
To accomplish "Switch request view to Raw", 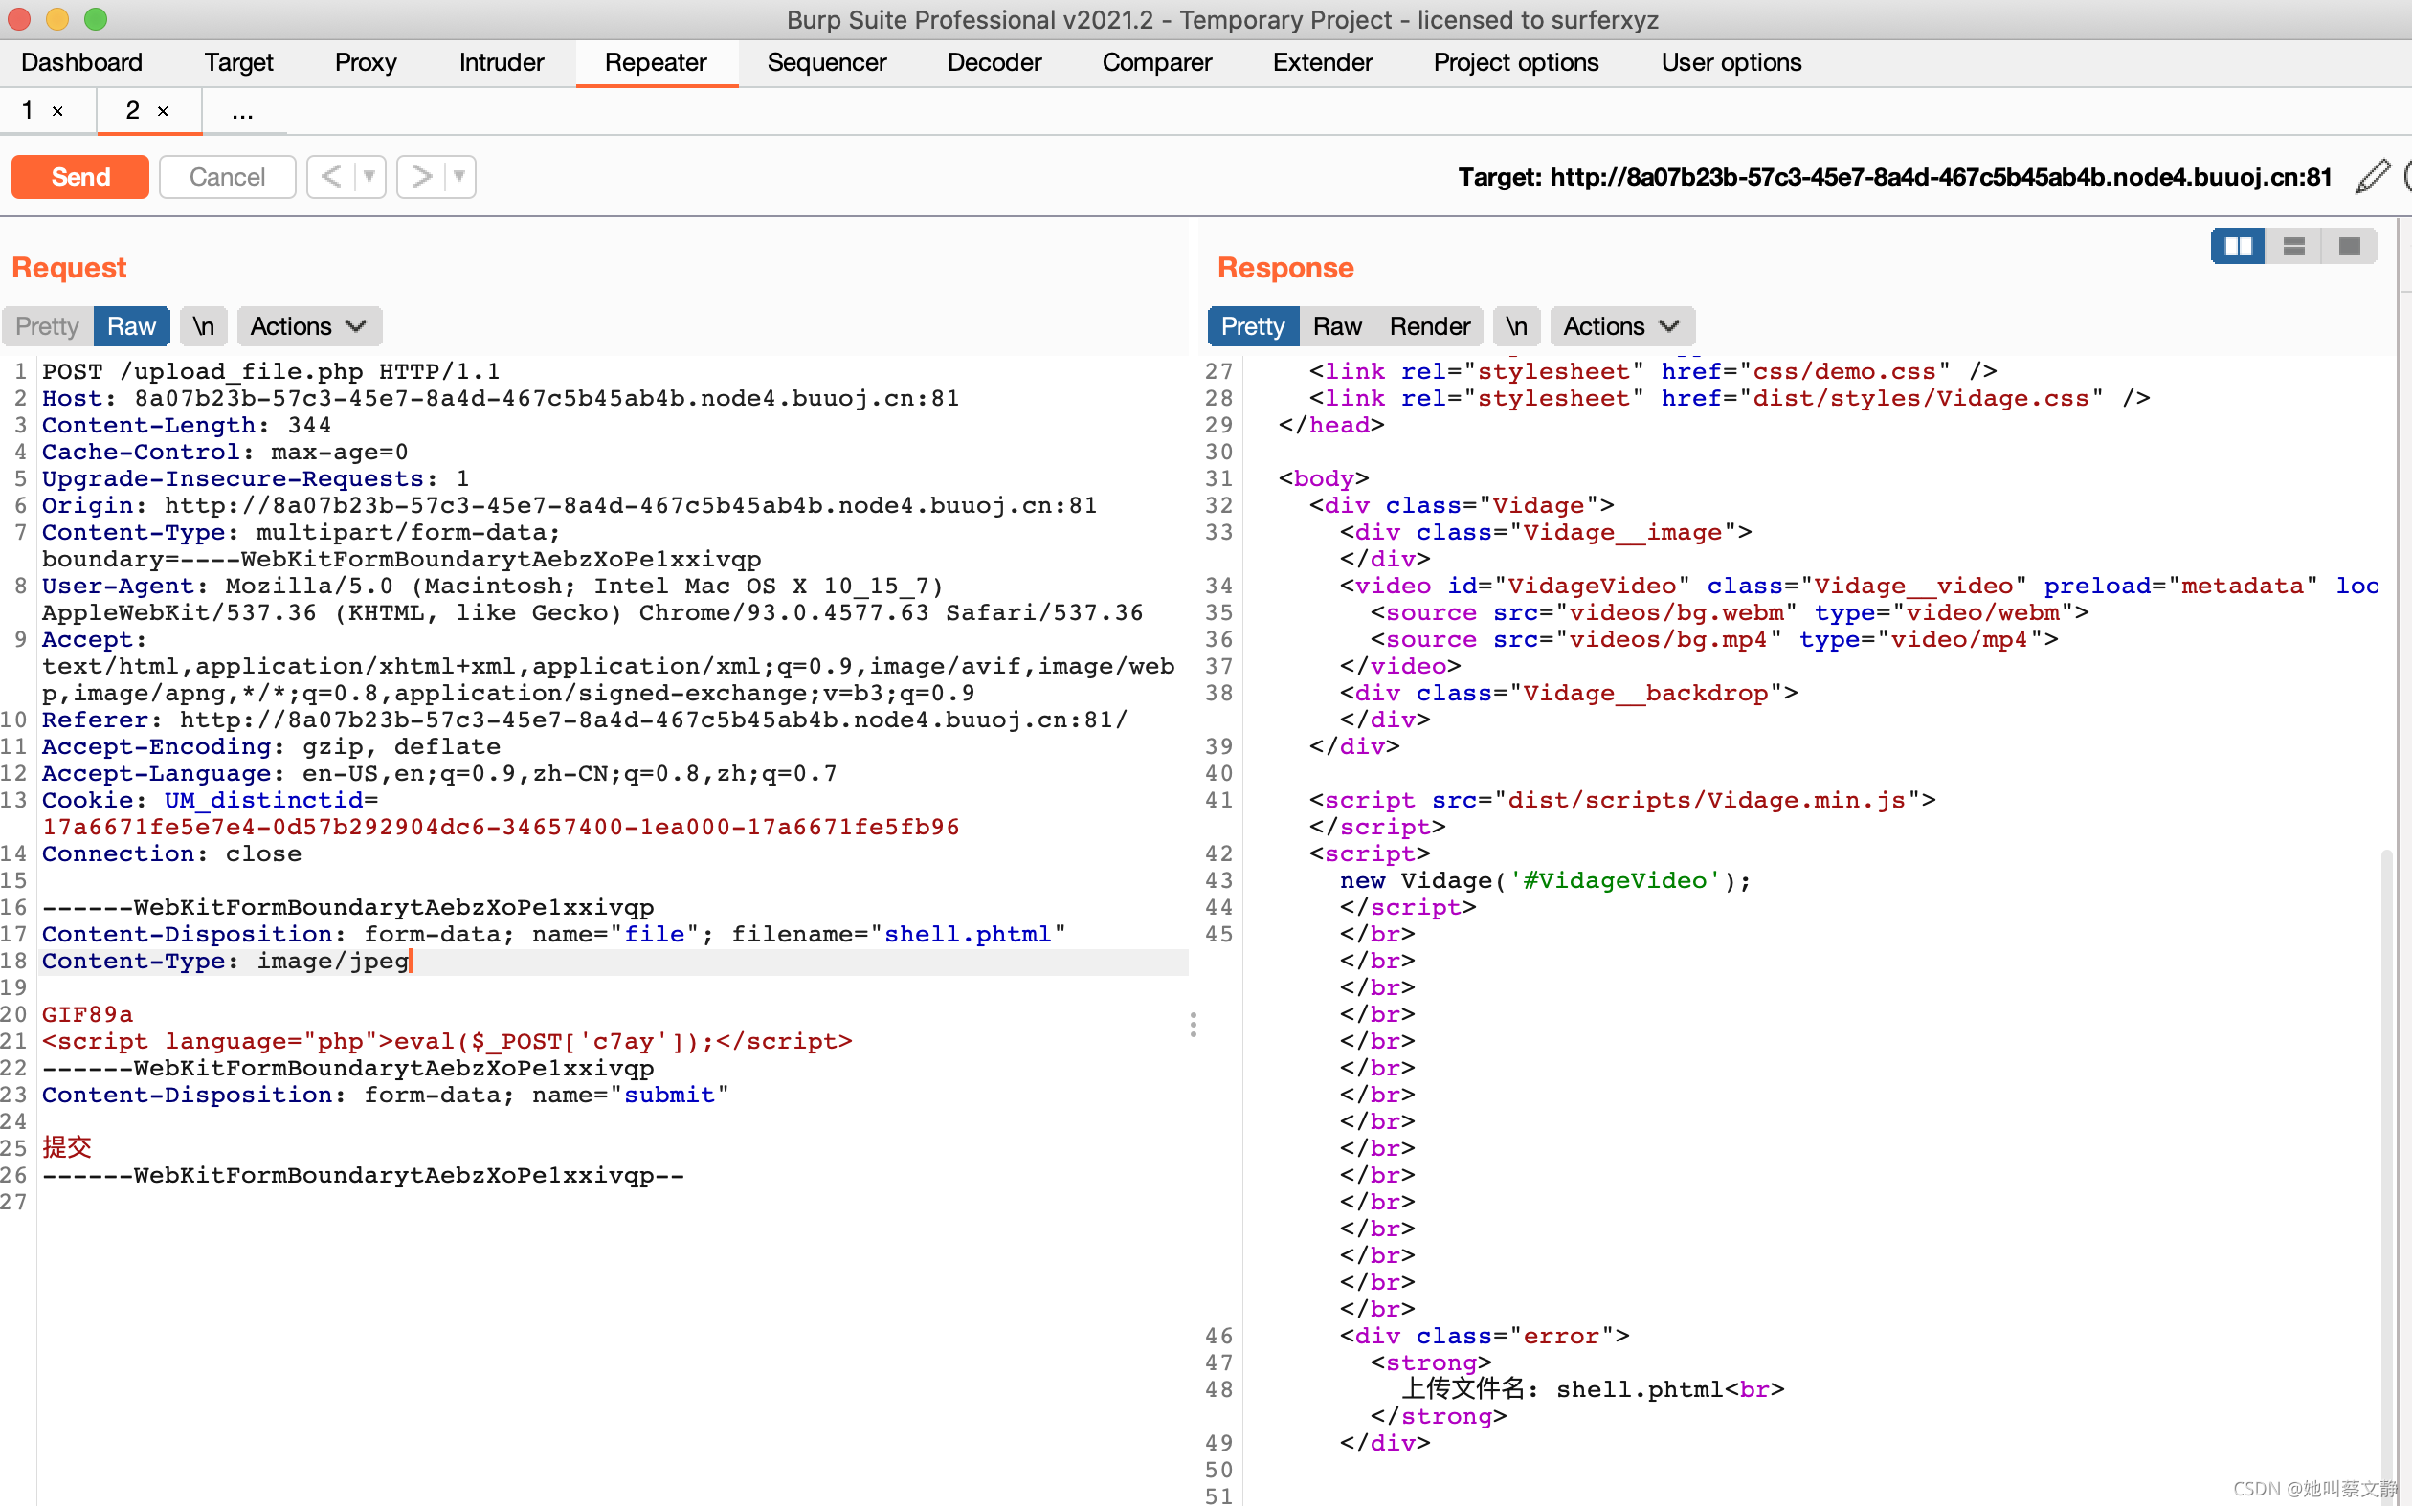I will click(130, 326).
